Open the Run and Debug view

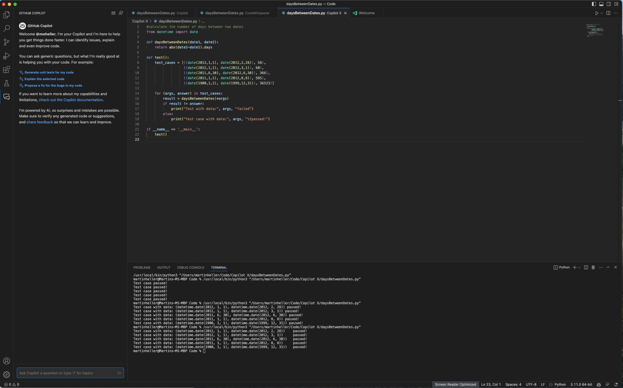(7, 56)
